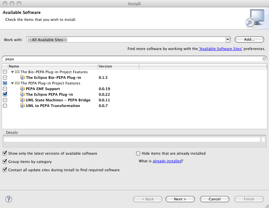This screenshot has height=208, width=269.
Task: Check UML State Machines - PEPA Bridge box
Action: [x=5, y=100]
